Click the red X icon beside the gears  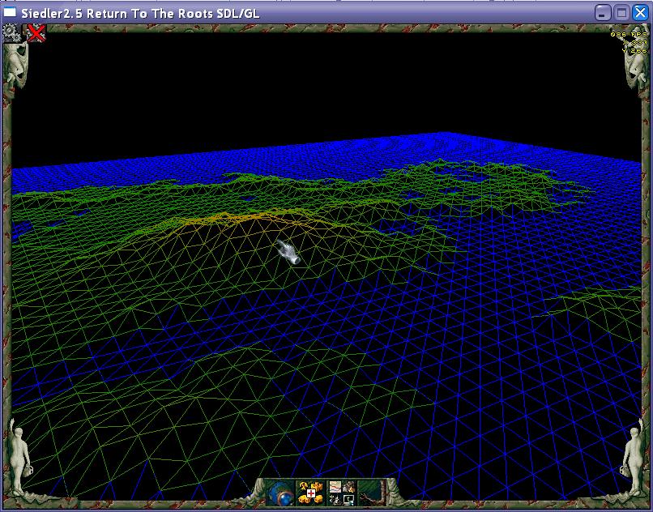pos(36,32)
